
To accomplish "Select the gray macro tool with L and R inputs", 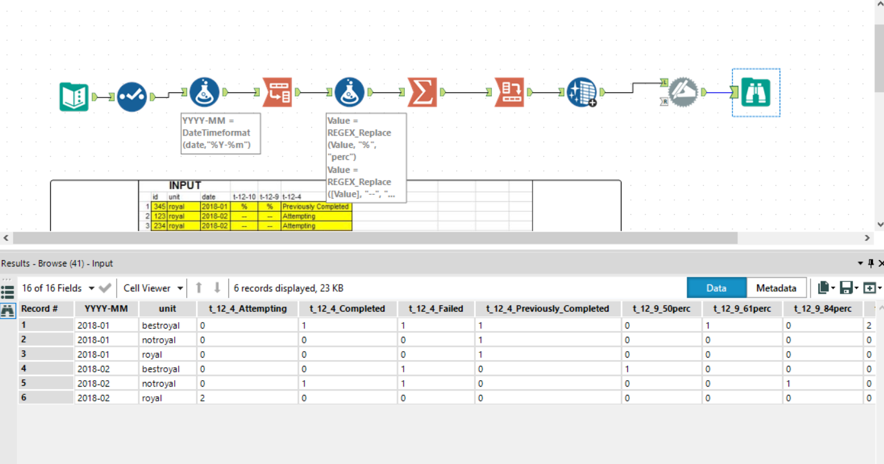I will tap(680, 92).
